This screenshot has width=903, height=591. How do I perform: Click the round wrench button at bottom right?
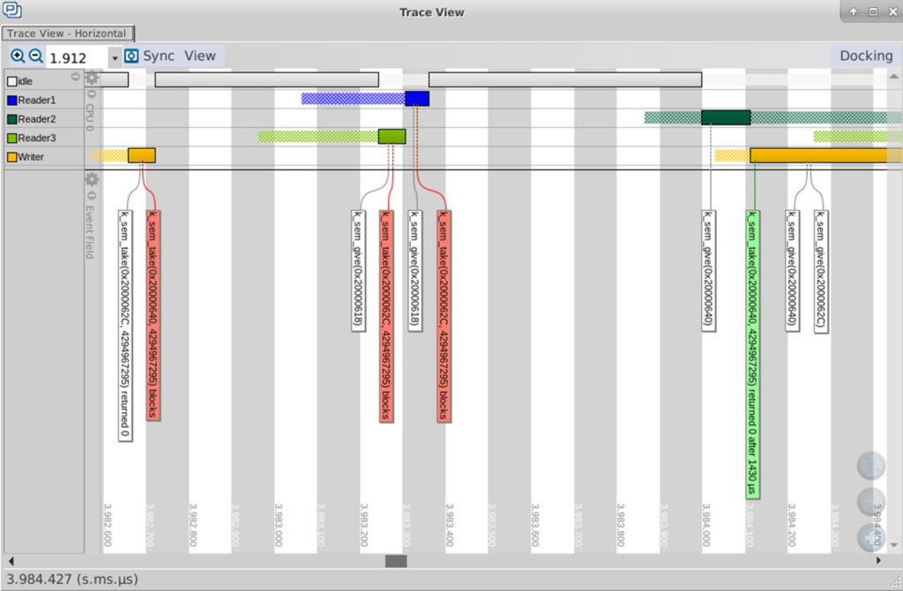click(870, 501)
